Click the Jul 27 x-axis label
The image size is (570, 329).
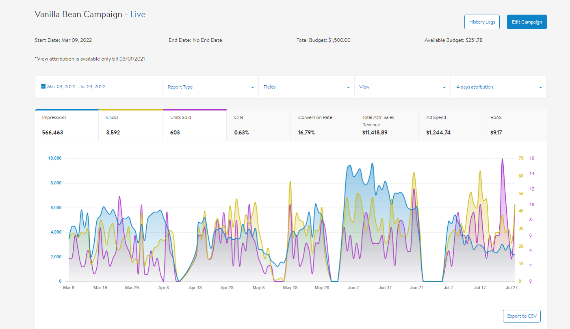(511, 288)
